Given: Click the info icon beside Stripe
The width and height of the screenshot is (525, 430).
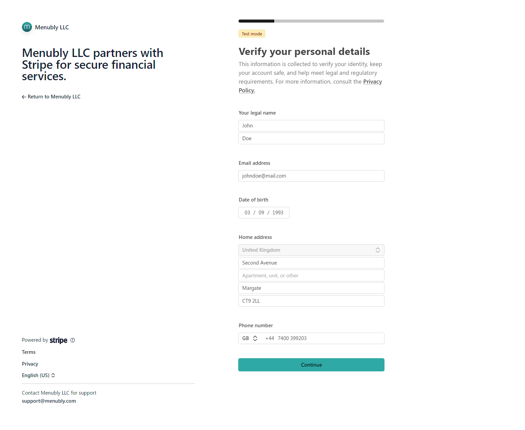Looking at the screenshot, I should coord(73,340).
